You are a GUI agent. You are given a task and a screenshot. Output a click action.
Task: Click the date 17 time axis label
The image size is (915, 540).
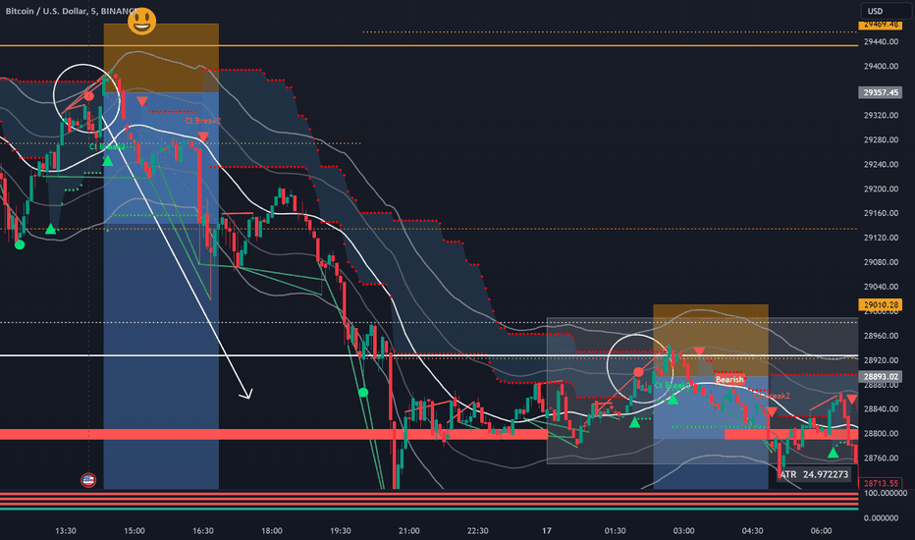pyautogui.click(x=546, y=530)
